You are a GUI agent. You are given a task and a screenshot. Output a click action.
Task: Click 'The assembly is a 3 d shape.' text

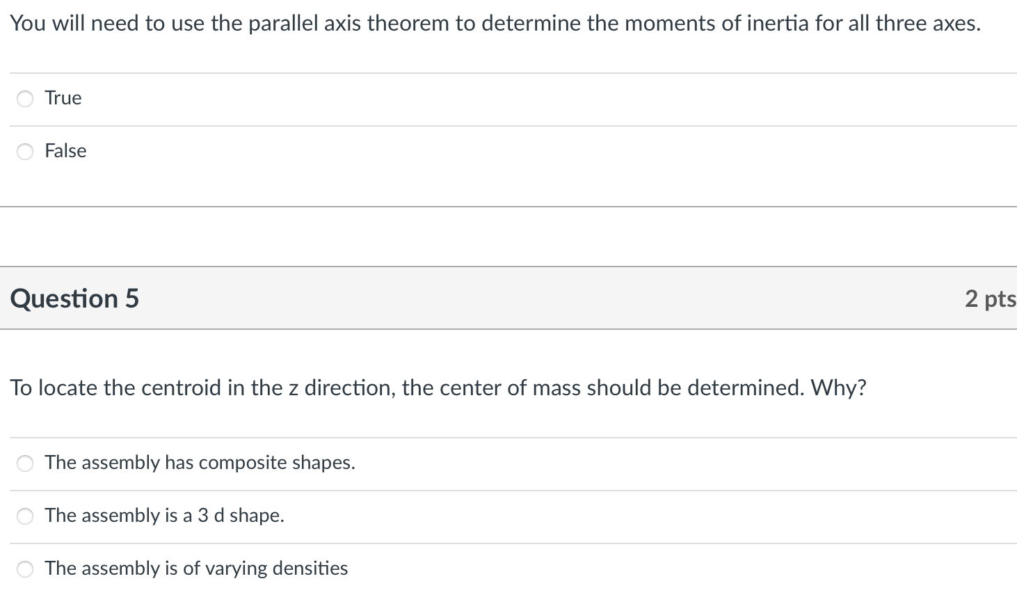[x=164, y=516]
